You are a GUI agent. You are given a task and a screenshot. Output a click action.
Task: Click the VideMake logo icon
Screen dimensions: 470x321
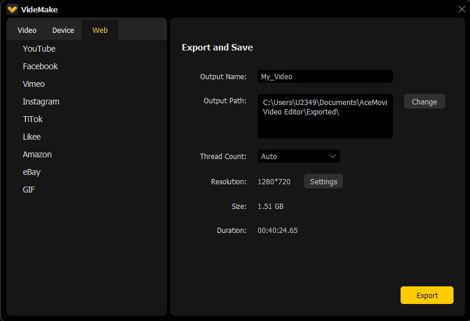pos(12,9)
